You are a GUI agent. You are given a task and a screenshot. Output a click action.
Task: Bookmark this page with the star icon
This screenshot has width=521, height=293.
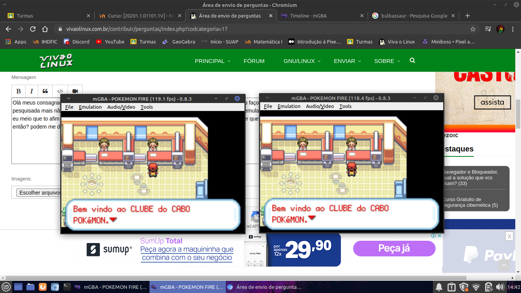[x=473, y=29]
